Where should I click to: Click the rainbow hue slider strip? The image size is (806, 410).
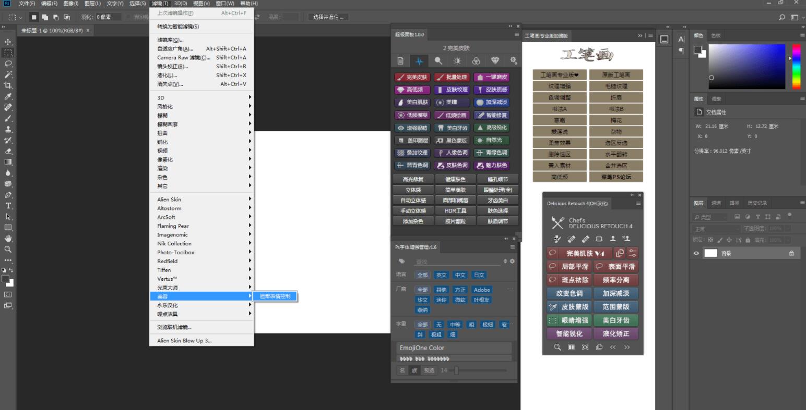pyautogui.click(x=797, y=66)
